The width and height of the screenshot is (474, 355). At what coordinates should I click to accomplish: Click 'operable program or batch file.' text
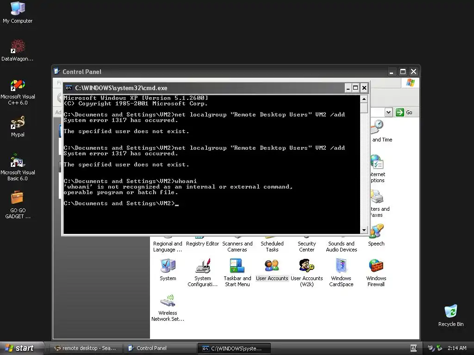tap(121, 192)
